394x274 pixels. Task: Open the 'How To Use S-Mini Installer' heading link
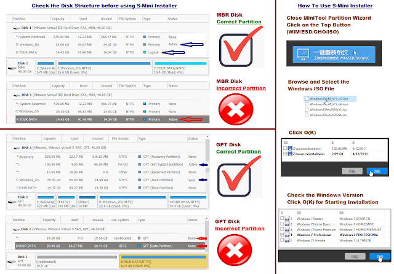[335, 6]
